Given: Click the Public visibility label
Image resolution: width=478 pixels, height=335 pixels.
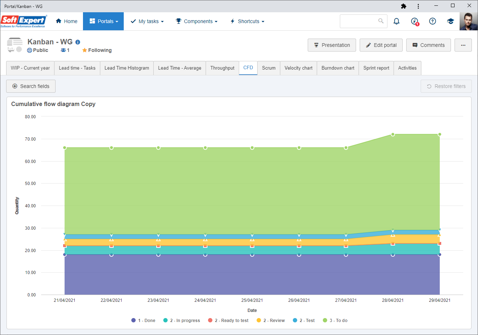Looking at the screenshot, I should [40, 50].
